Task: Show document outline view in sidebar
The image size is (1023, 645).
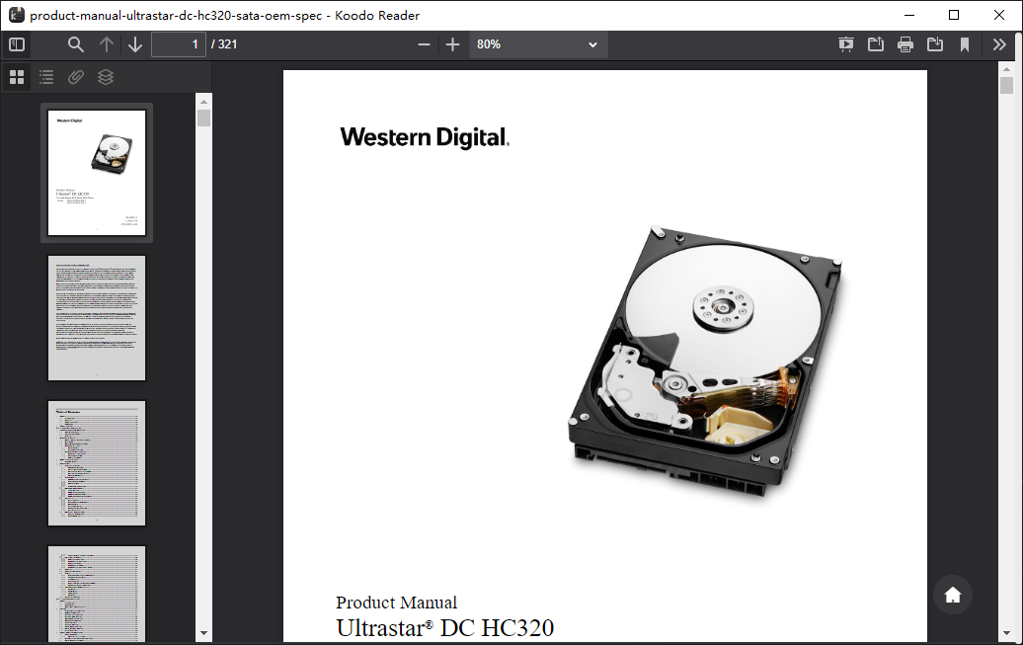Action: point(46,77)
